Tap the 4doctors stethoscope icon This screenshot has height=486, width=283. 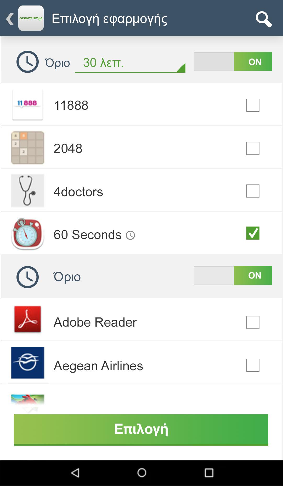click(27, 191)
